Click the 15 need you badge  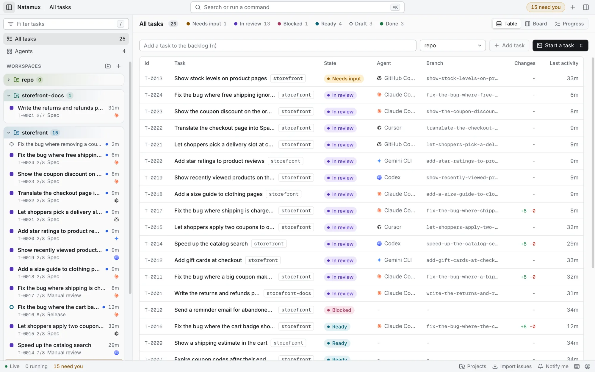click(546, 7)
